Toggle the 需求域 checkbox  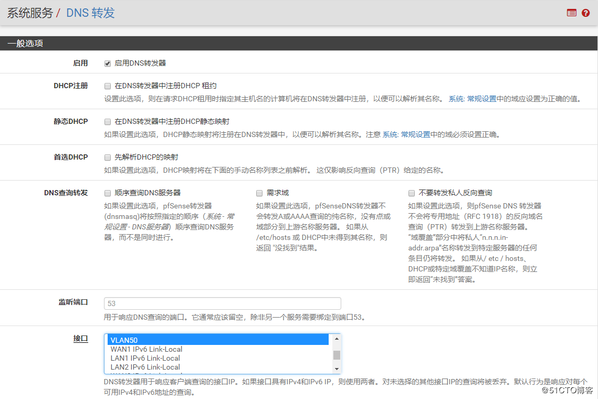coord(259,193)
